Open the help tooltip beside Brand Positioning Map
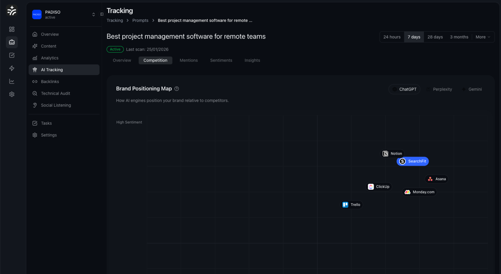501x274 pixels. (x=176, y=89)
